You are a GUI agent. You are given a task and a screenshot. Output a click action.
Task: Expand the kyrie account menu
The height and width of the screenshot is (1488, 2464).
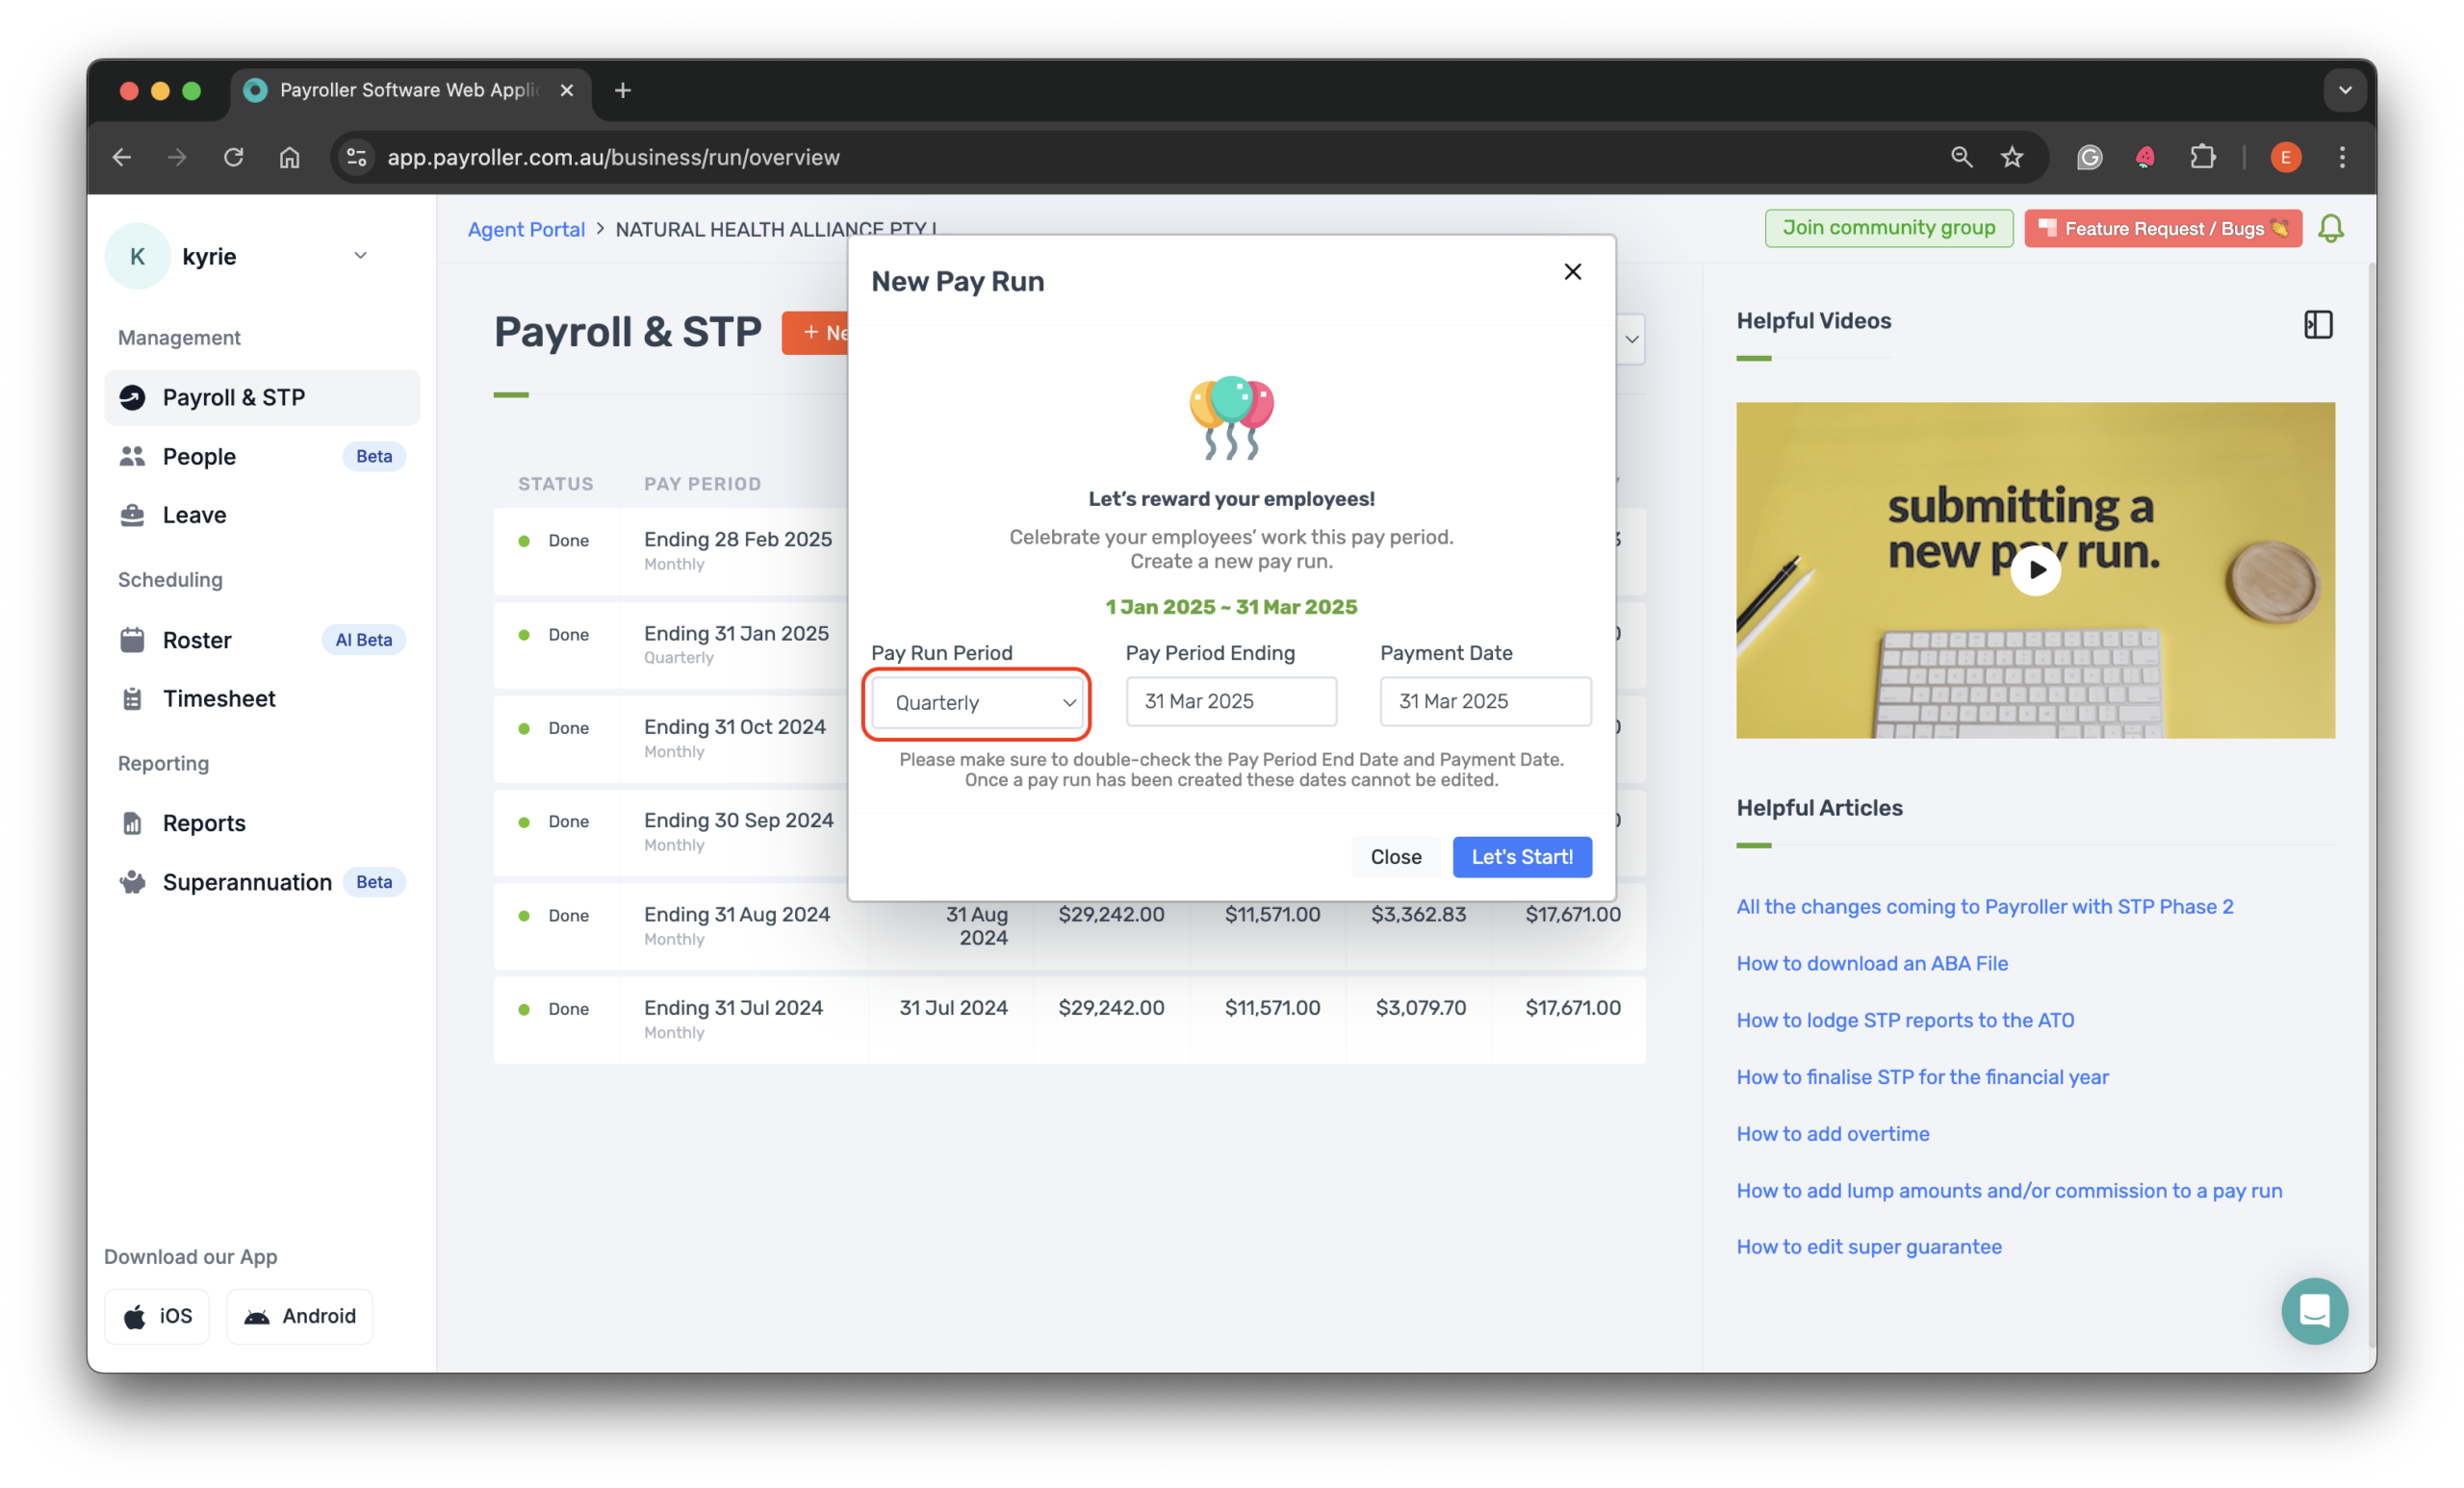(361, 256)
